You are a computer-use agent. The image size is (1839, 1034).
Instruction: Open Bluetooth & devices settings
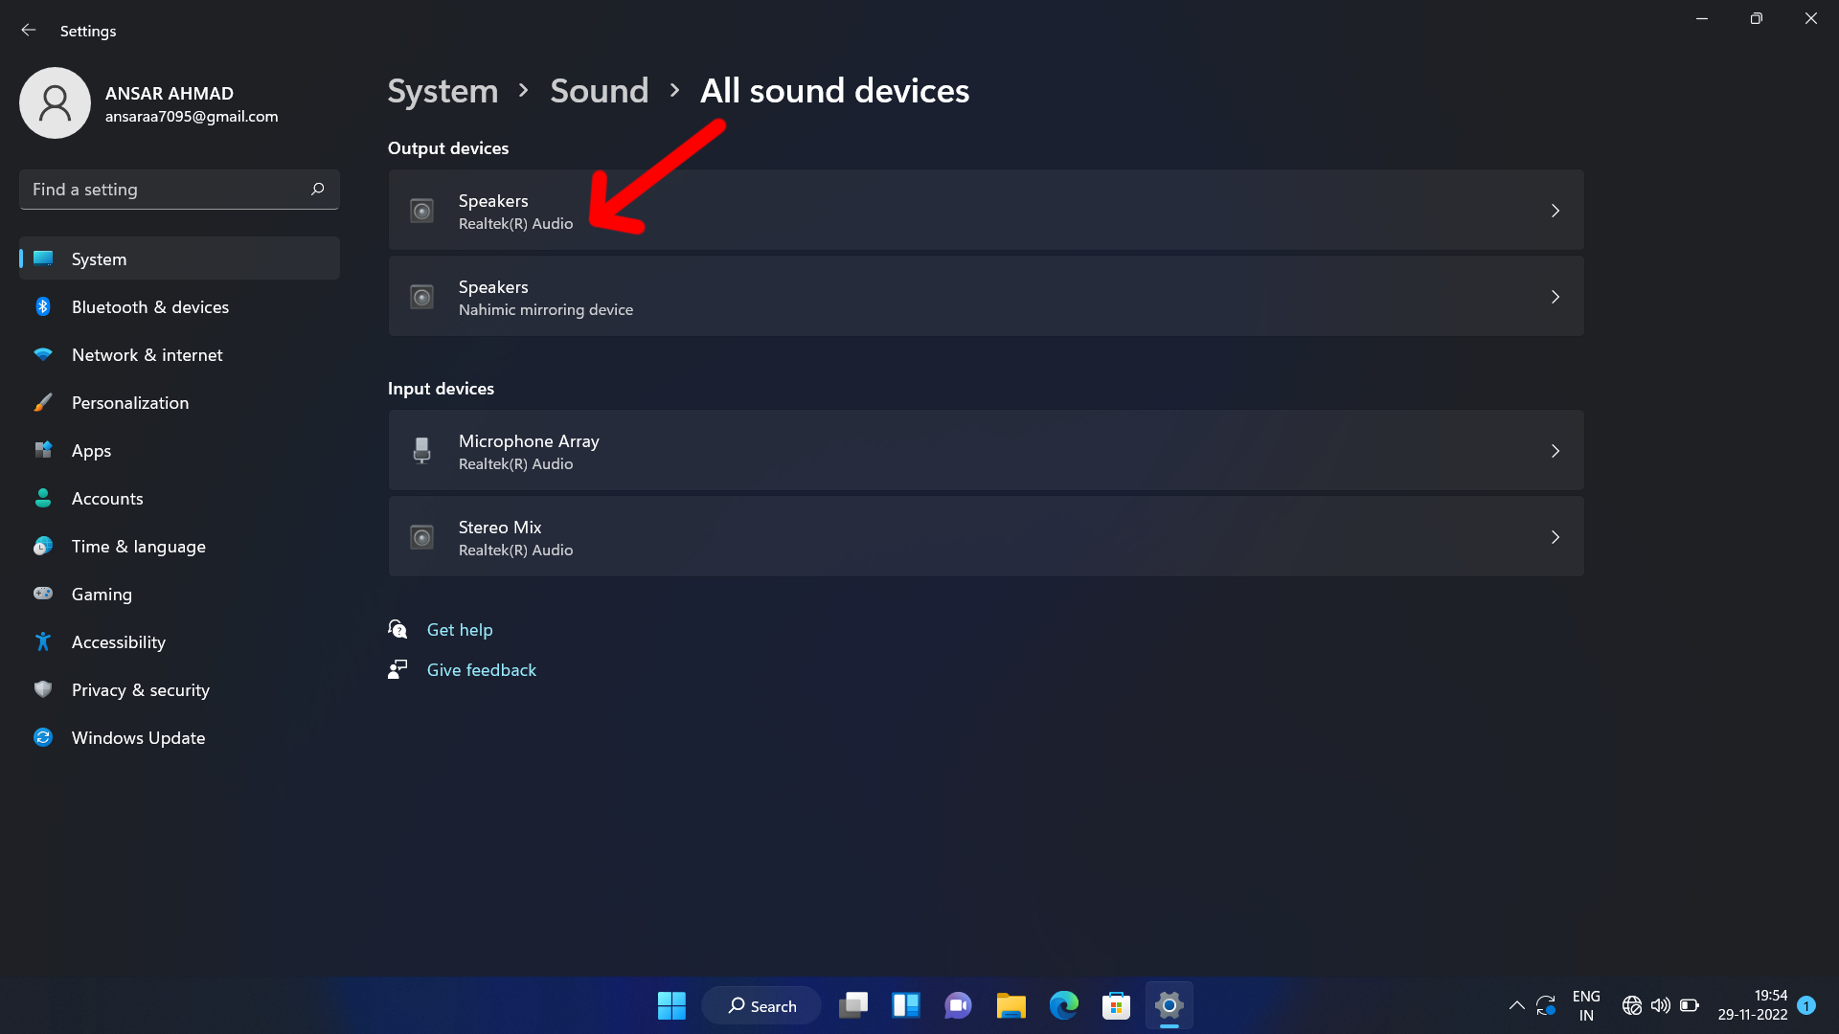[179, 306]
